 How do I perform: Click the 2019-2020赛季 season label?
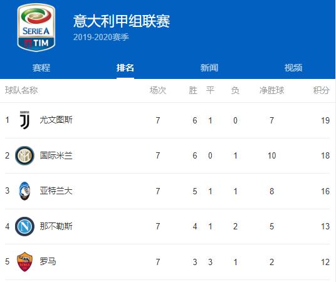coord(101,37)
